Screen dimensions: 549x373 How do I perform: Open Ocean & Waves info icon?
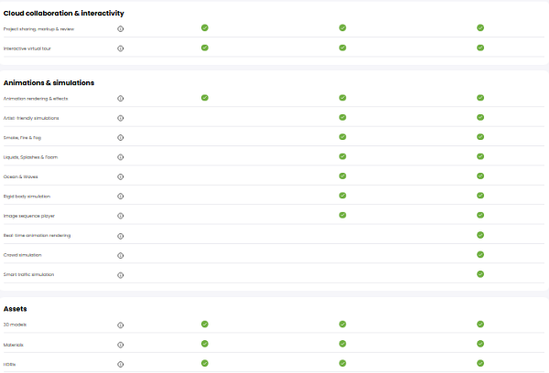[x=121, y=176]
